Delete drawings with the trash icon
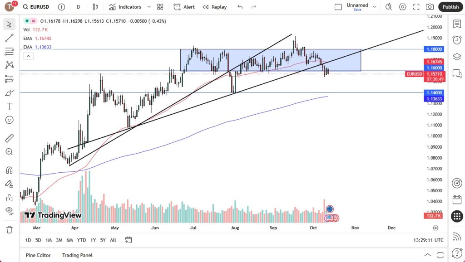 [x=9, y=230]
